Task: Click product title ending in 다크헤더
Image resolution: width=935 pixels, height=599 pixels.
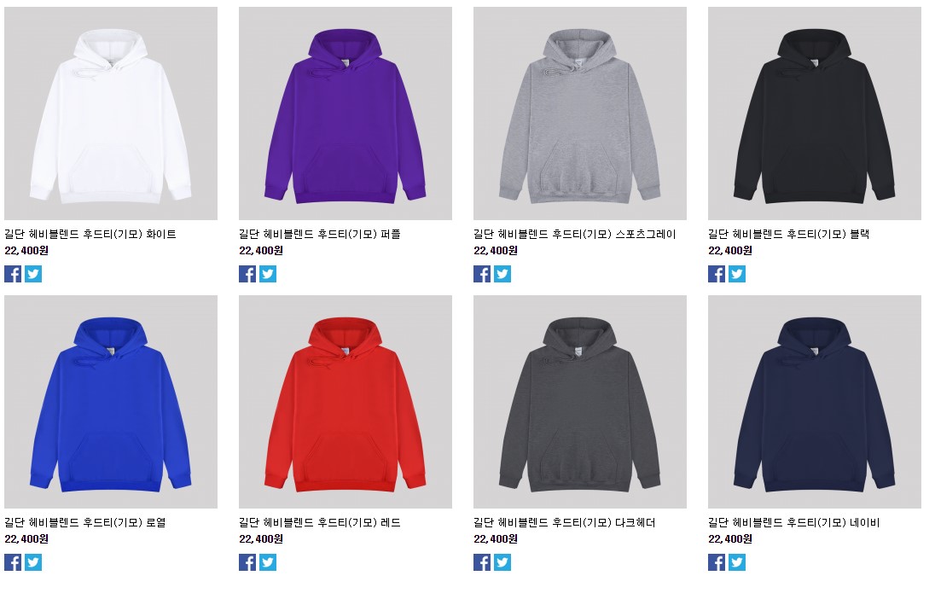Action: (565, 523)
